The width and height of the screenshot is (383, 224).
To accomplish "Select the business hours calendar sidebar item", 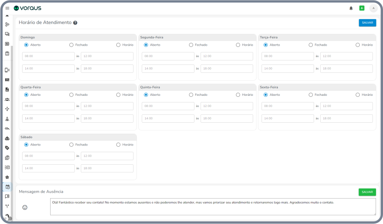I will pos(7,187).
